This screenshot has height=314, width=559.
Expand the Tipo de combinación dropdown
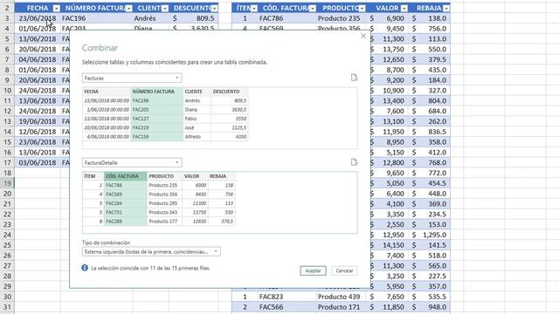pyautogui.click(x=151, y=252)
